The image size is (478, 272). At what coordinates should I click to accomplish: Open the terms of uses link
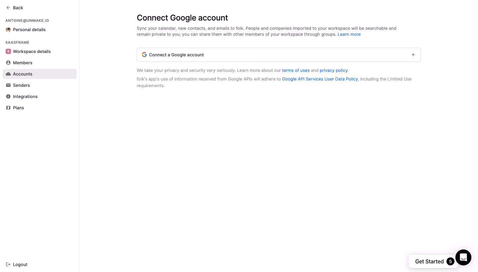(296, 70)
